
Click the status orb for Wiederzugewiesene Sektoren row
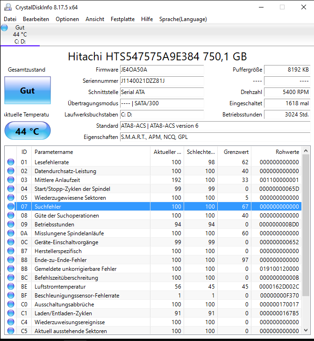pyautogui.click(x=11, y=198)
